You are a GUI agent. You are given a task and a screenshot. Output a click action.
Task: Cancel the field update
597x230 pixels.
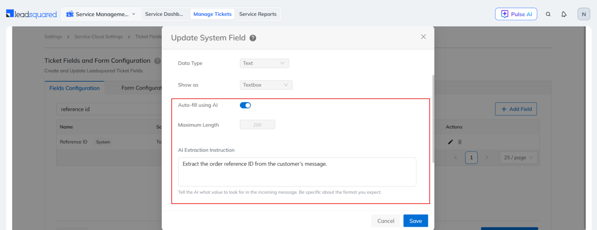click(x=386, y=221)
